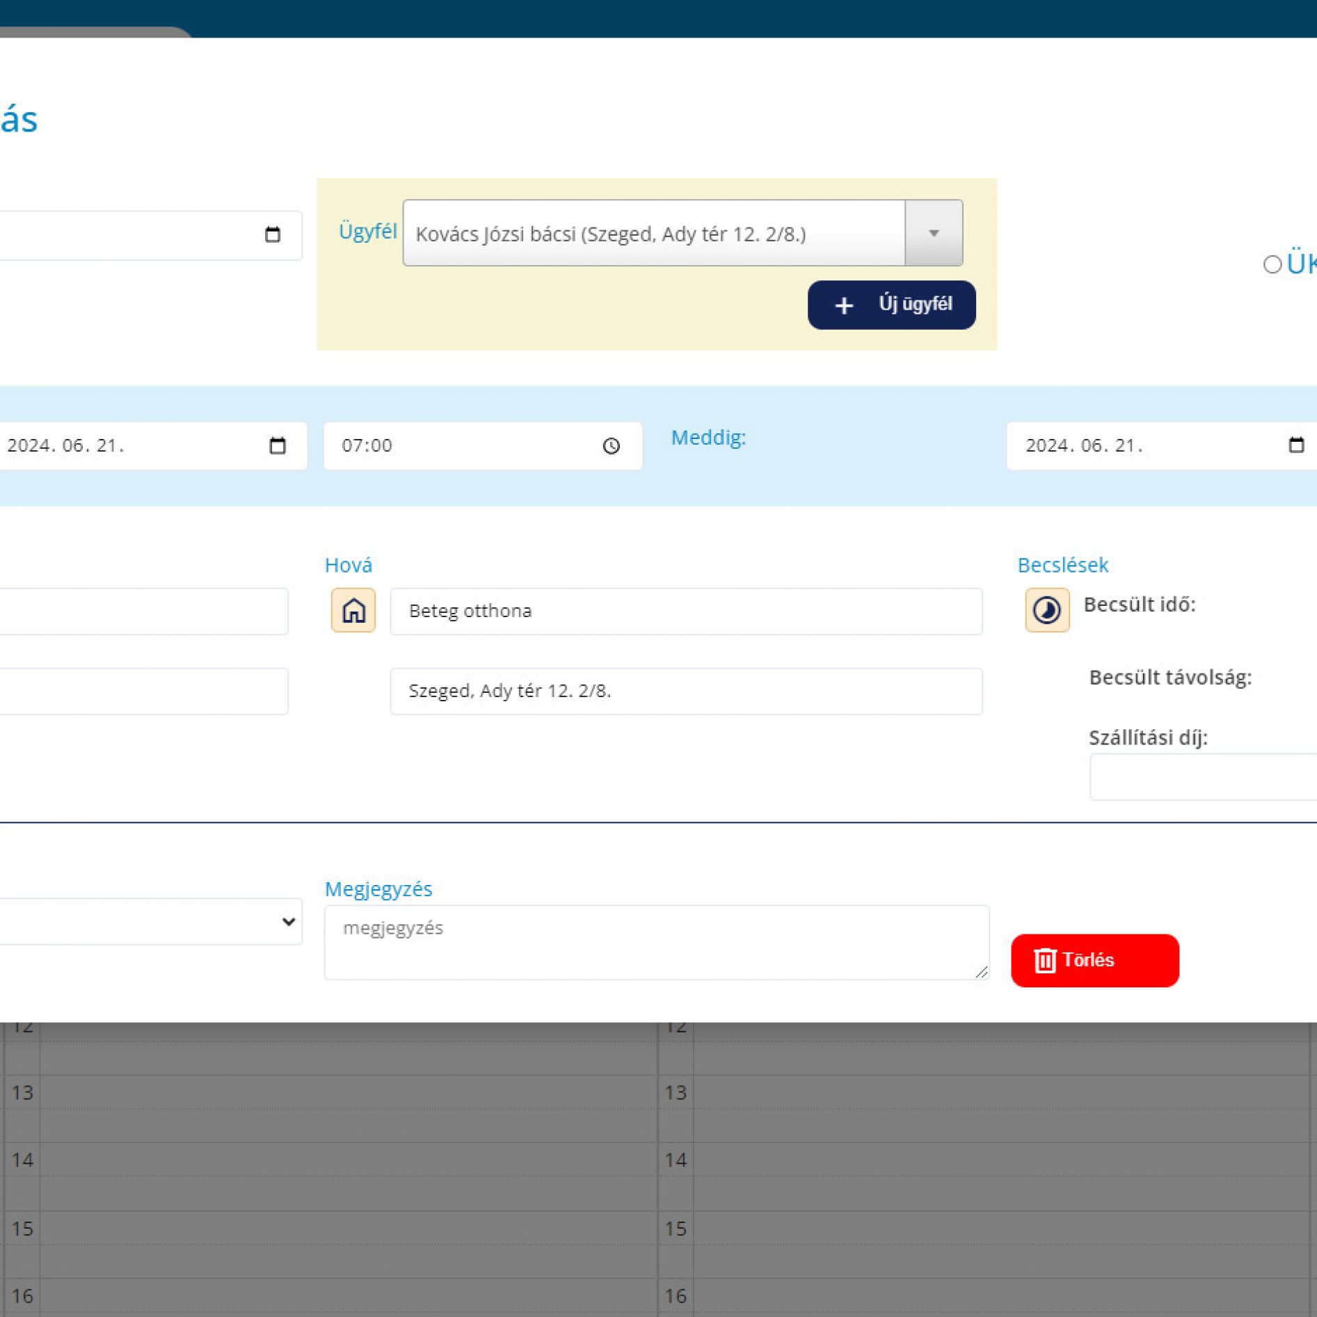Click the Ügyfél combo box showing Kovács Józsi bácsi
The image size is (1317, 1317).
click(x=653, y=233)
